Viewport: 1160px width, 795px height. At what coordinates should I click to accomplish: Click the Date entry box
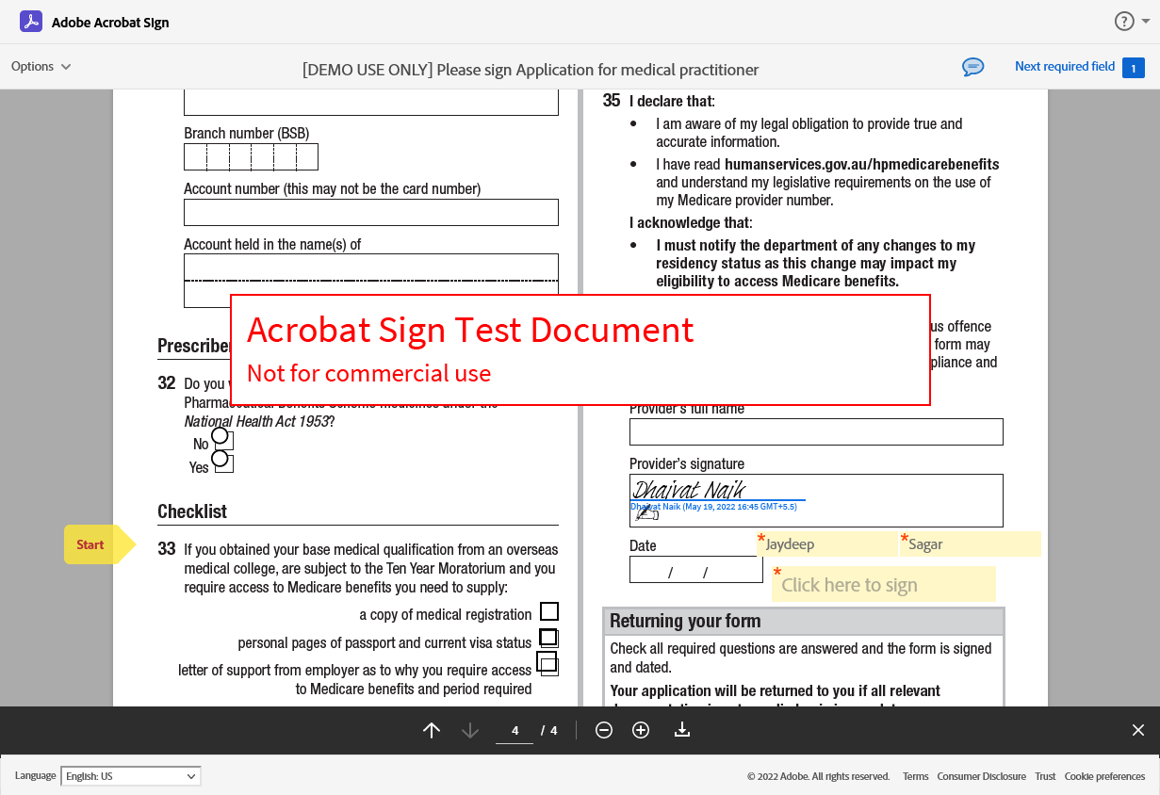696,570
